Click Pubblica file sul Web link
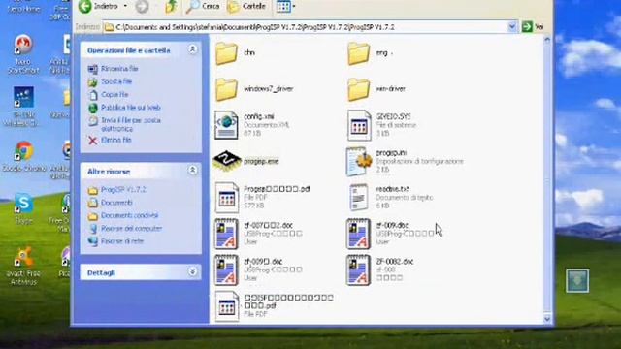The width and height of the screenshot is (621, 349). 131,108
